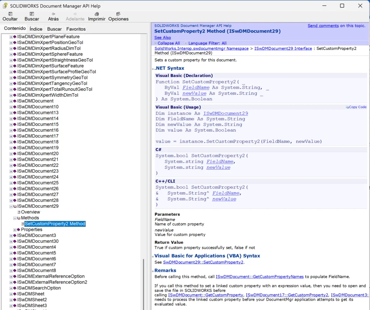Click the ISwDMExternalReferenceOption2 book icon

(x=15, y=282)
